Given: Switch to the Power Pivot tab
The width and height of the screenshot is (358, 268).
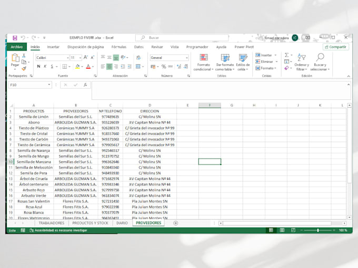Looking at the screenshot, I should click(244, 47).
